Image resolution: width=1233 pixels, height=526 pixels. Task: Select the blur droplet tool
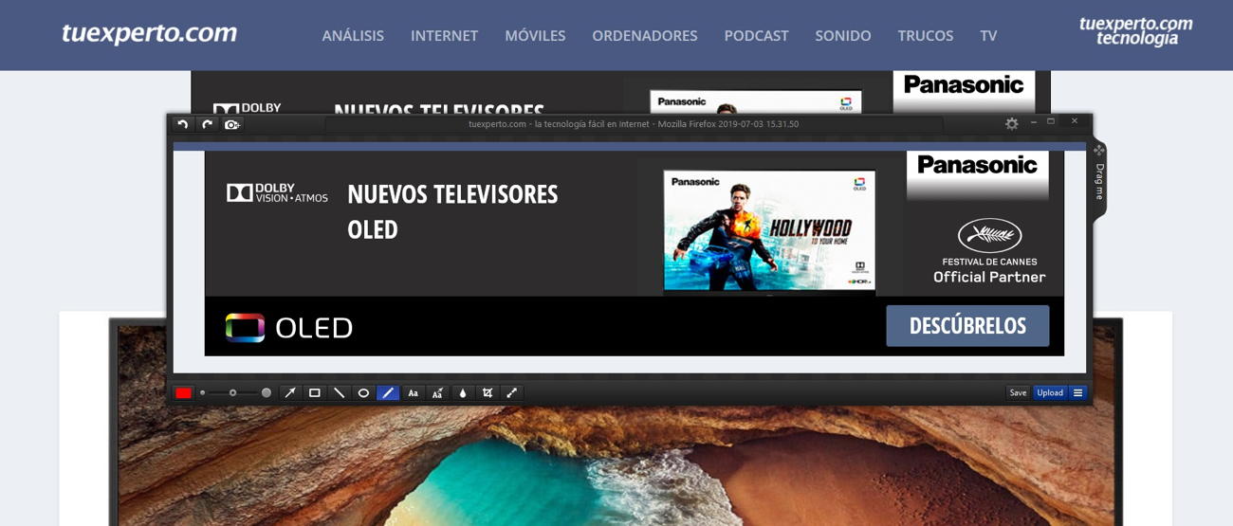click(463, 393)
